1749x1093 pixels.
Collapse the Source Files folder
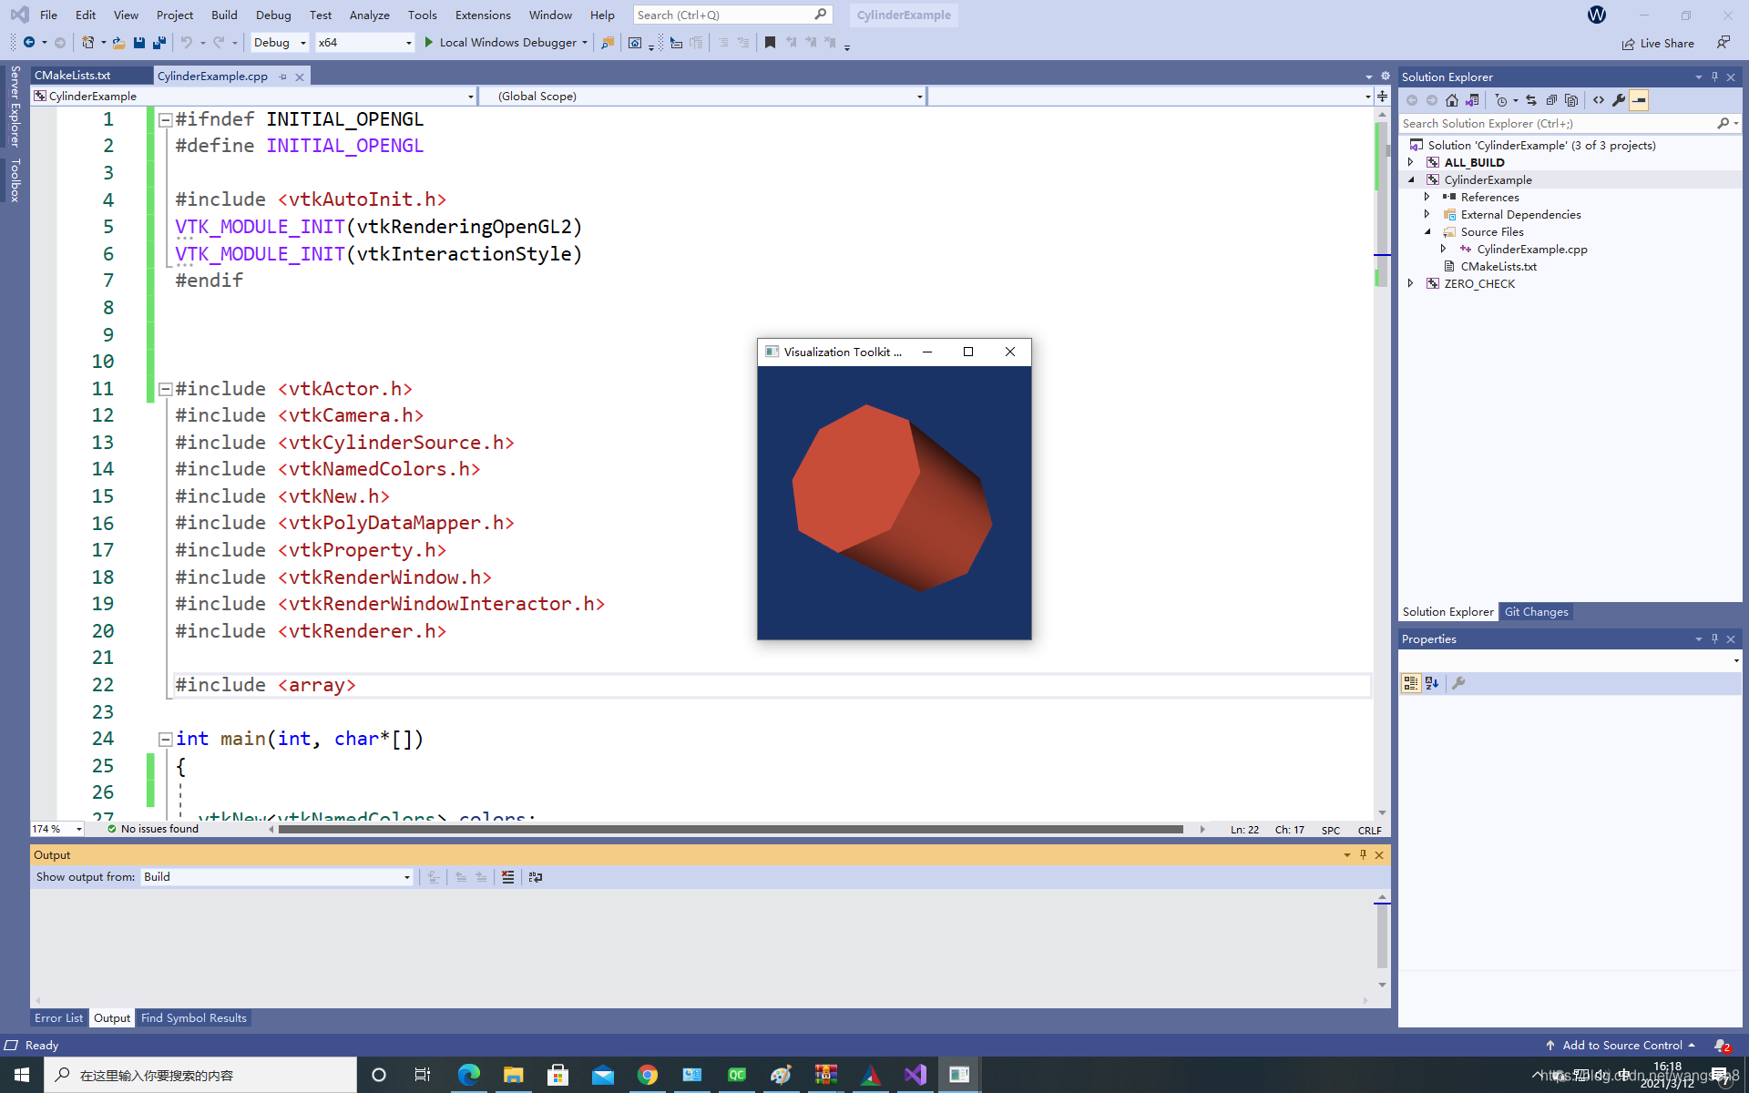(x=1427, y=231)
